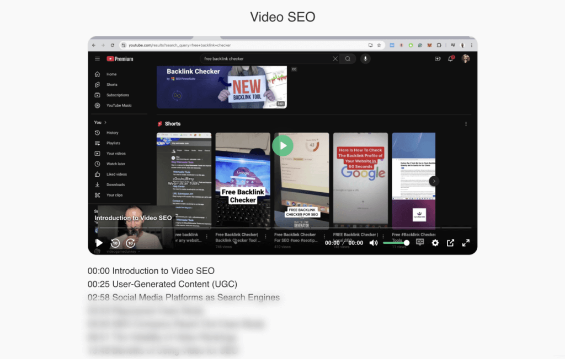
Task: Enter fullscreen mode on the player
Action: click(466, 243)
